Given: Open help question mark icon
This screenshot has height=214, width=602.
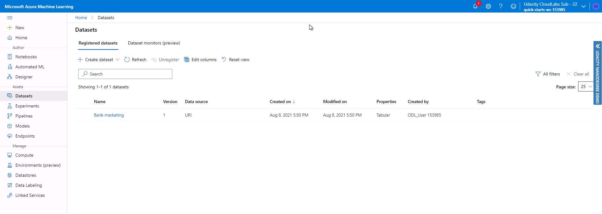Looking at the screenshot, I should click(x=501, y=6).
